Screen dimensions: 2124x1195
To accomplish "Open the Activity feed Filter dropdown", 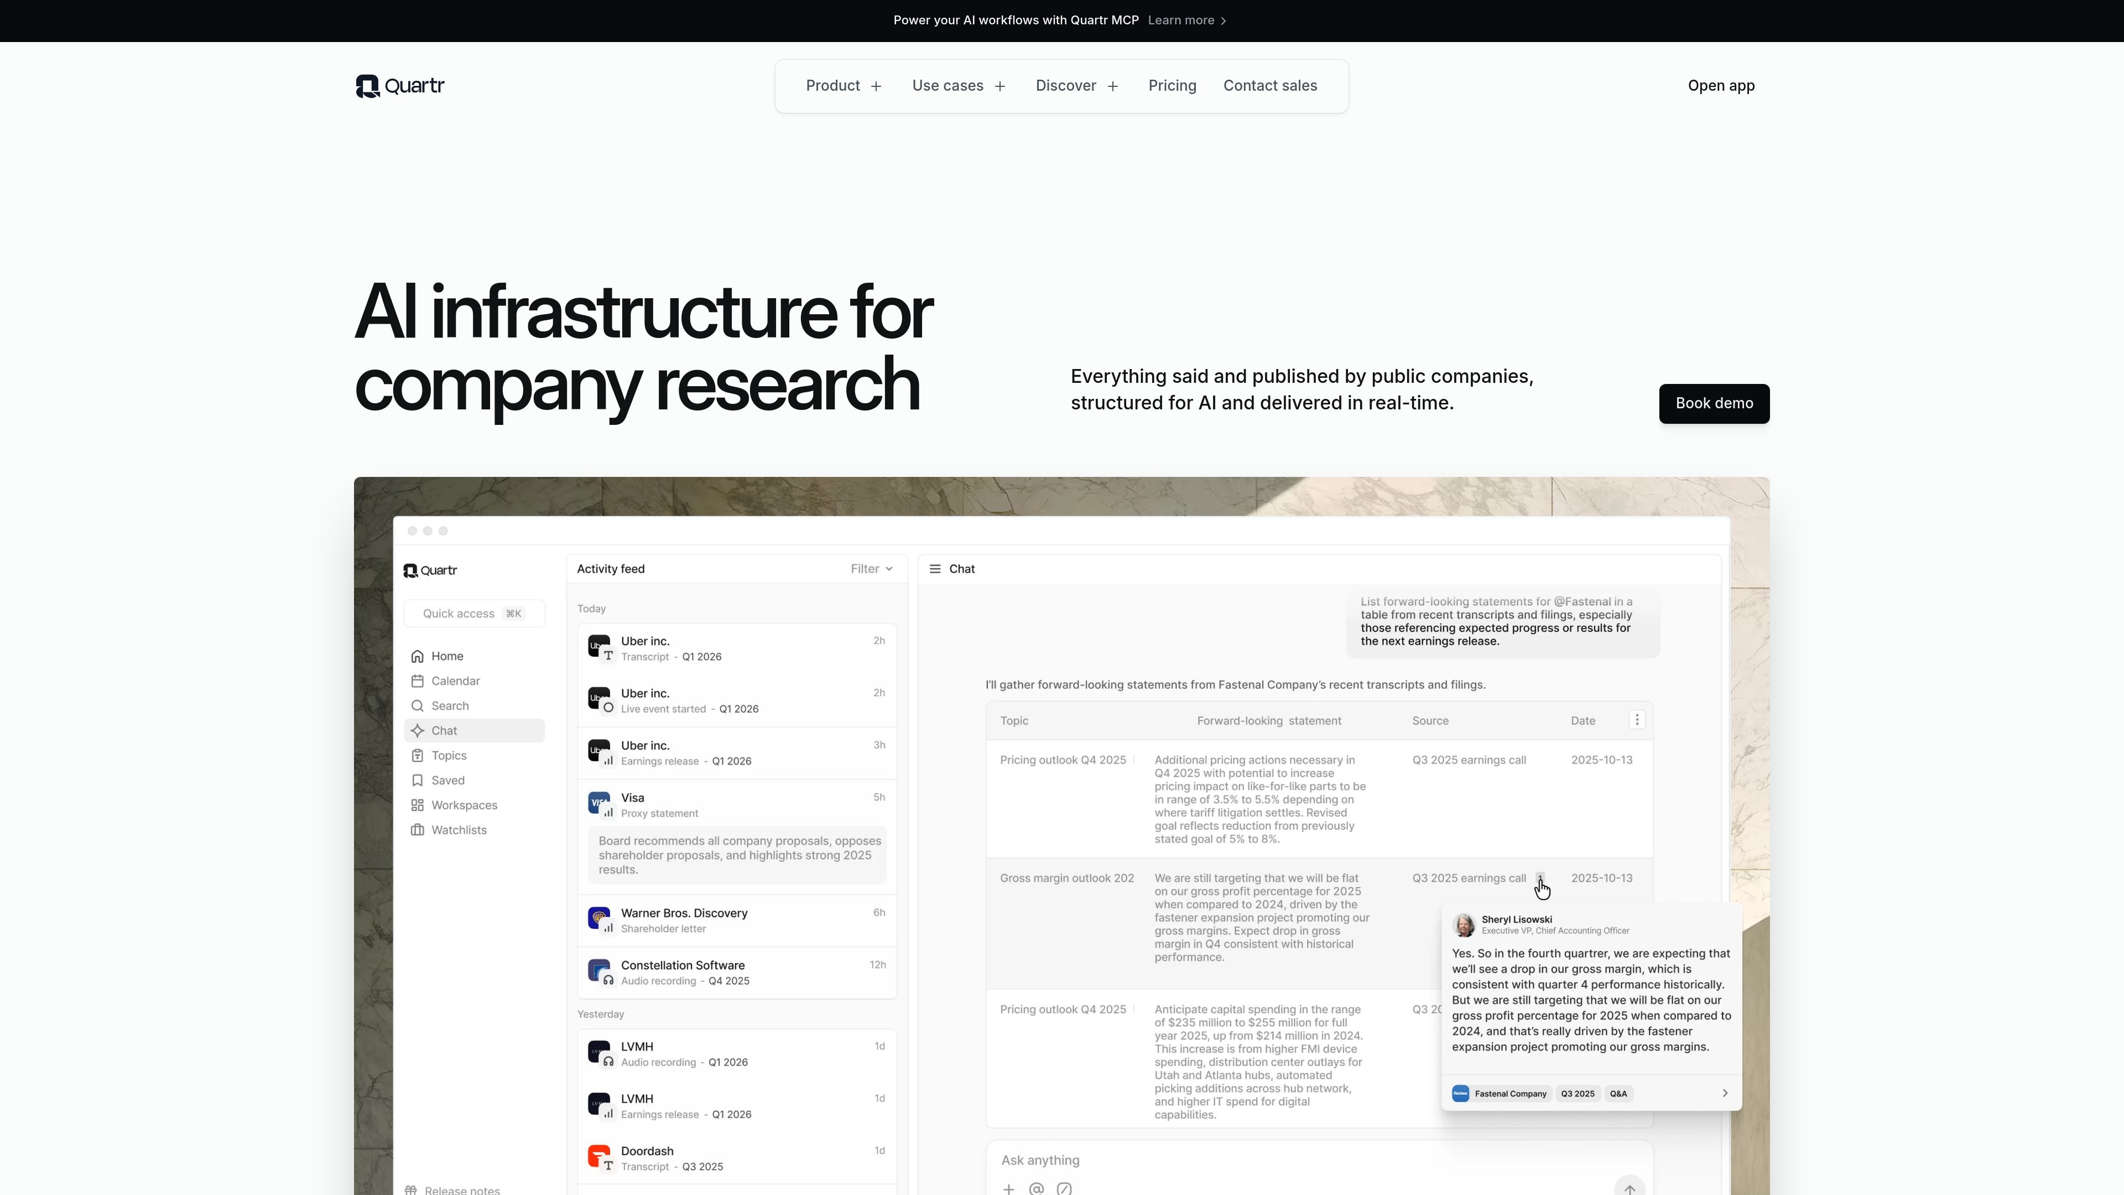I will point(872,569).
